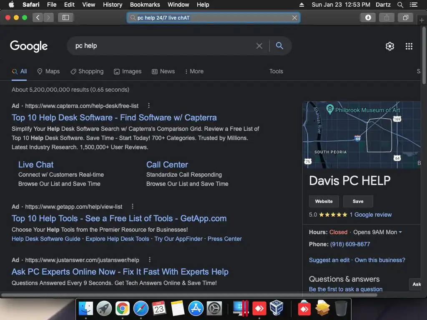
Task: Click the Safari forward arrow
Action: pos(48,17)
